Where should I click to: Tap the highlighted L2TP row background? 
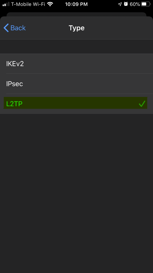point(75,103)
